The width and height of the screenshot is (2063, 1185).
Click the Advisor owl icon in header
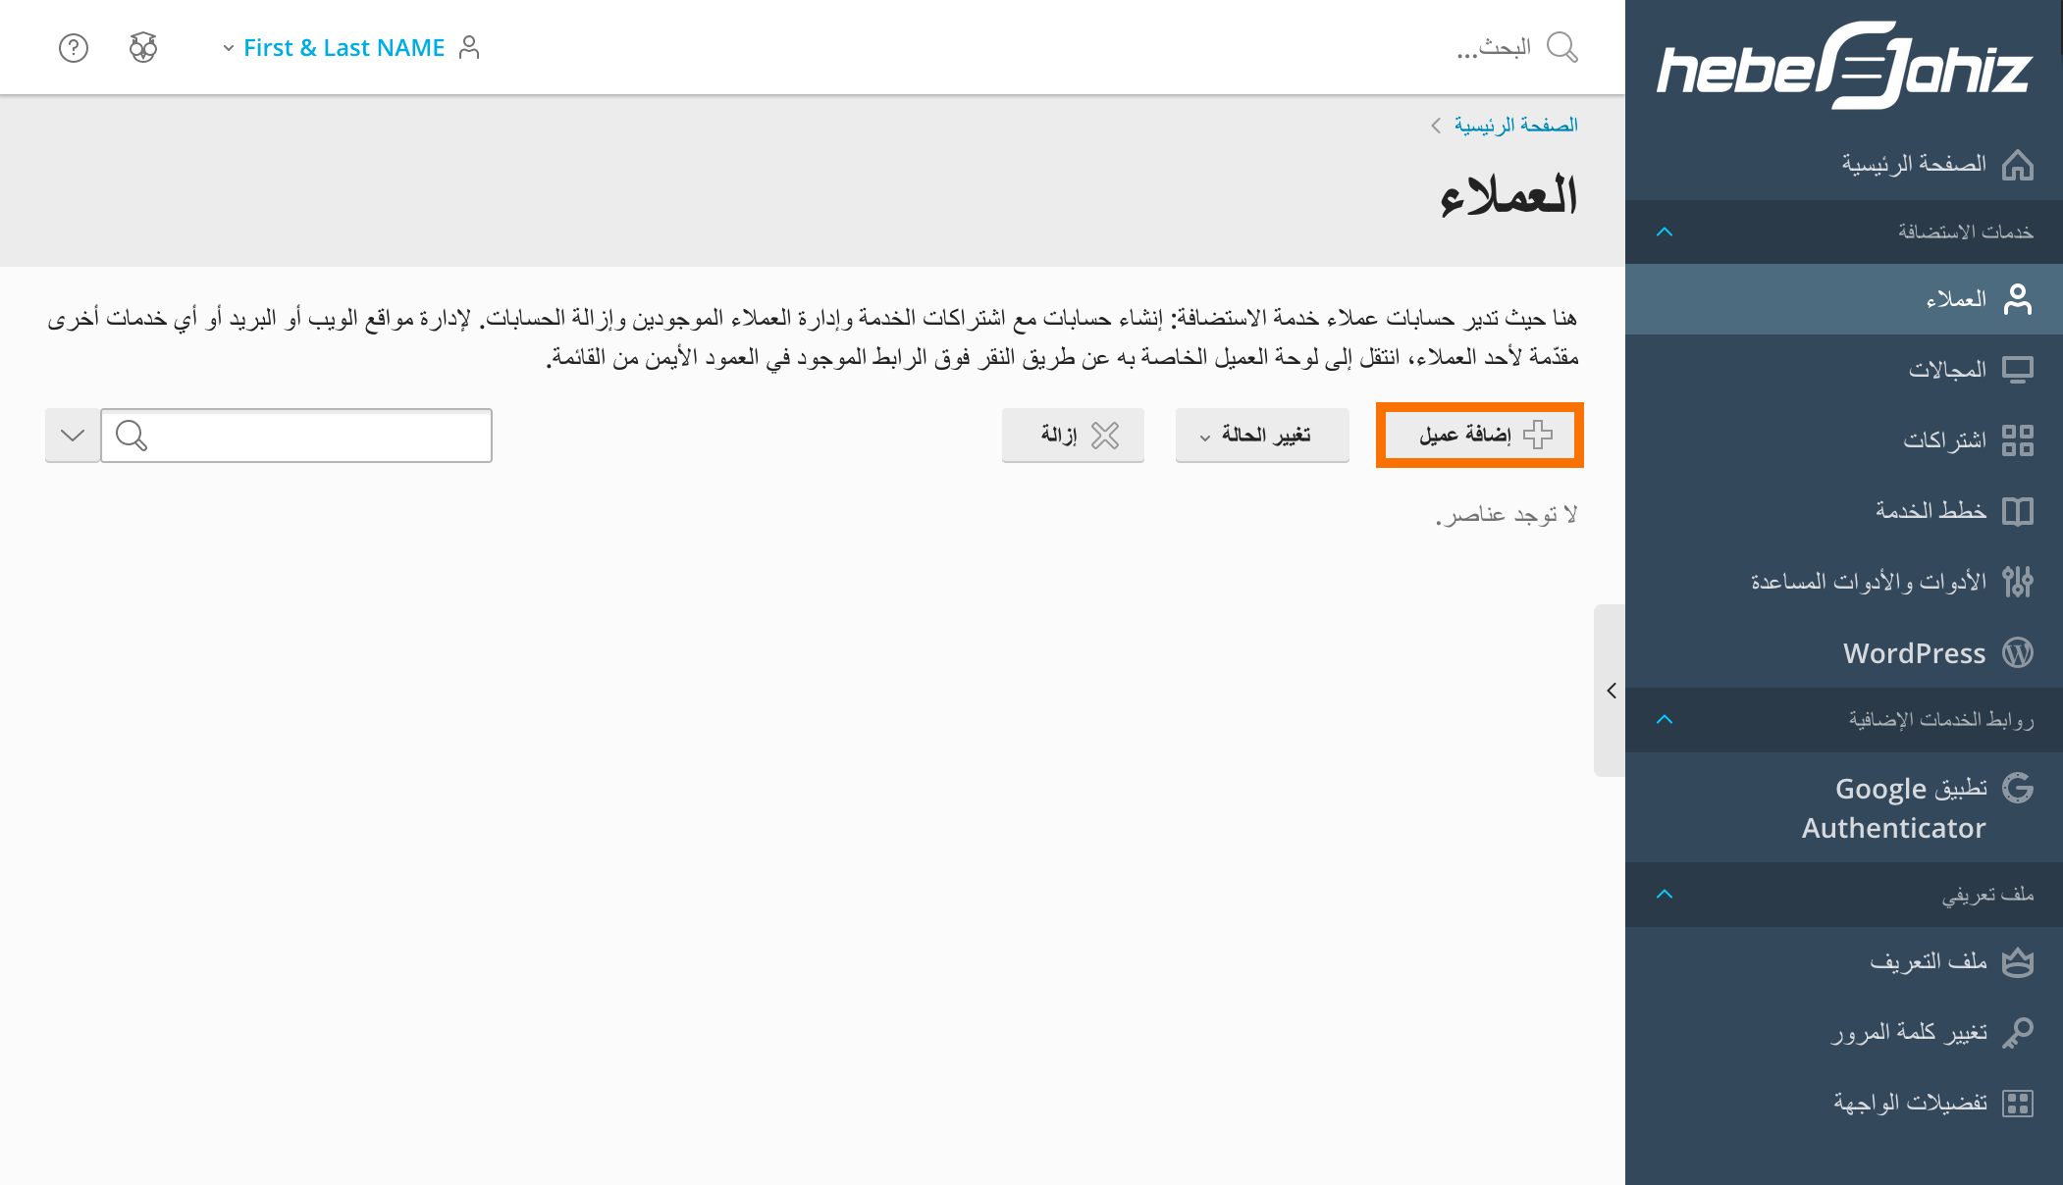[x=143, y=47]
